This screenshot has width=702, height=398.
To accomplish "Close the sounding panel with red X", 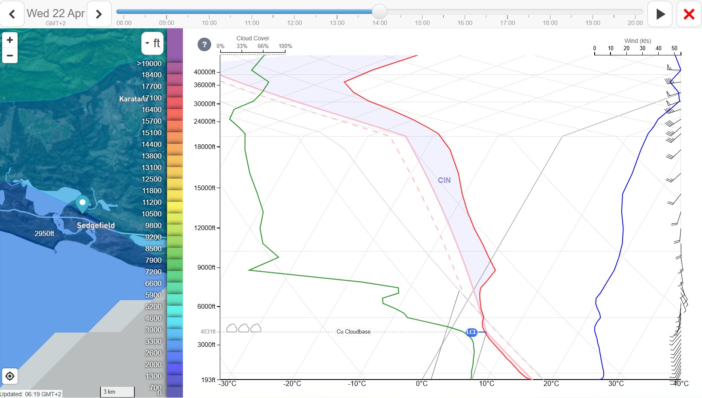I will point(689,14).
